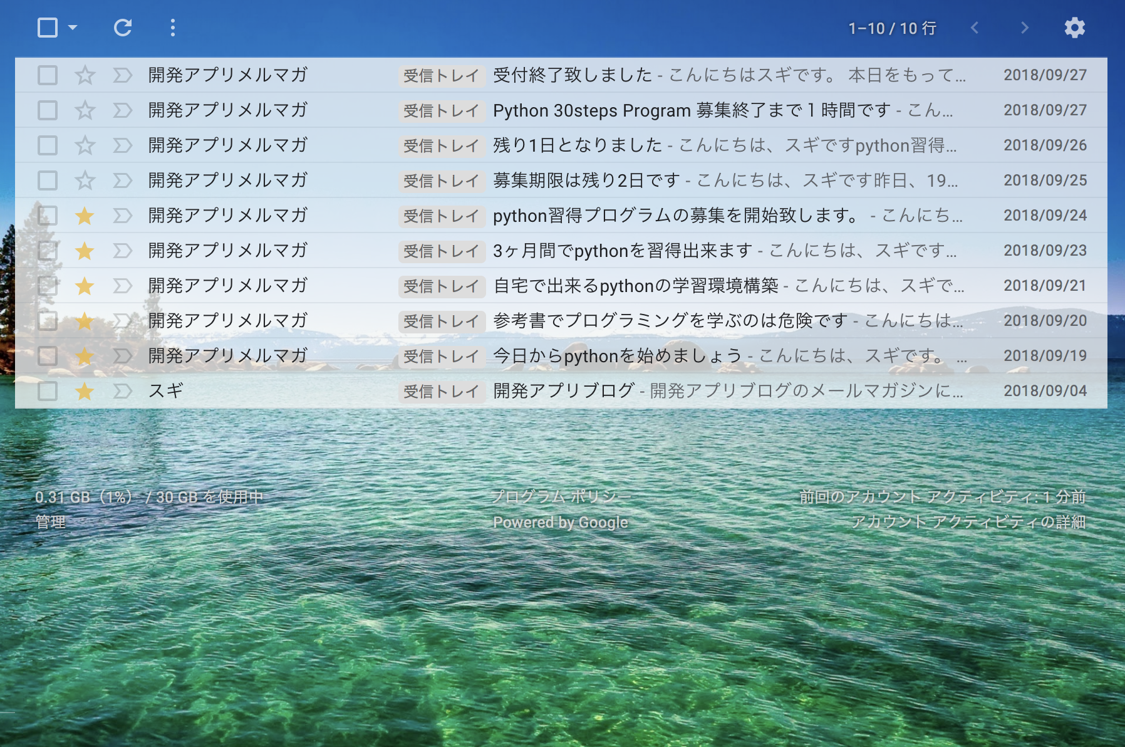This screenshot has height=747, width=1125.
Task: Mark 今日からpython email as important
Action: tap(123, 356)
